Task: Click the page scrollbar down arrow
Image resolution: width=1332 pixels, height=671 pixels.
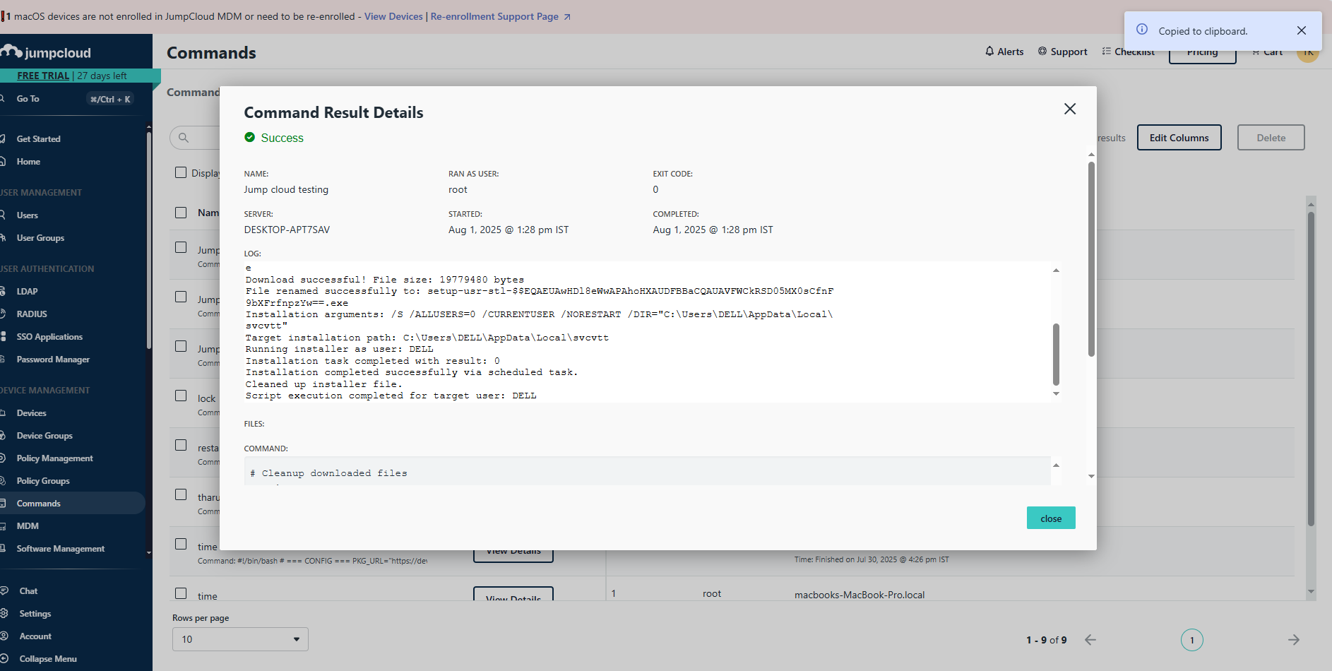Action: (1311, 592)
